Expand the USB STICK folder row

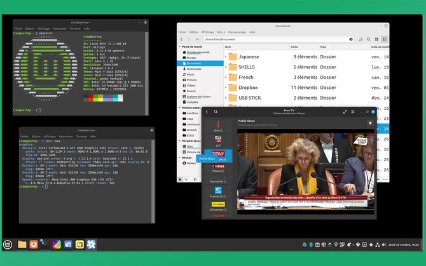226,98
